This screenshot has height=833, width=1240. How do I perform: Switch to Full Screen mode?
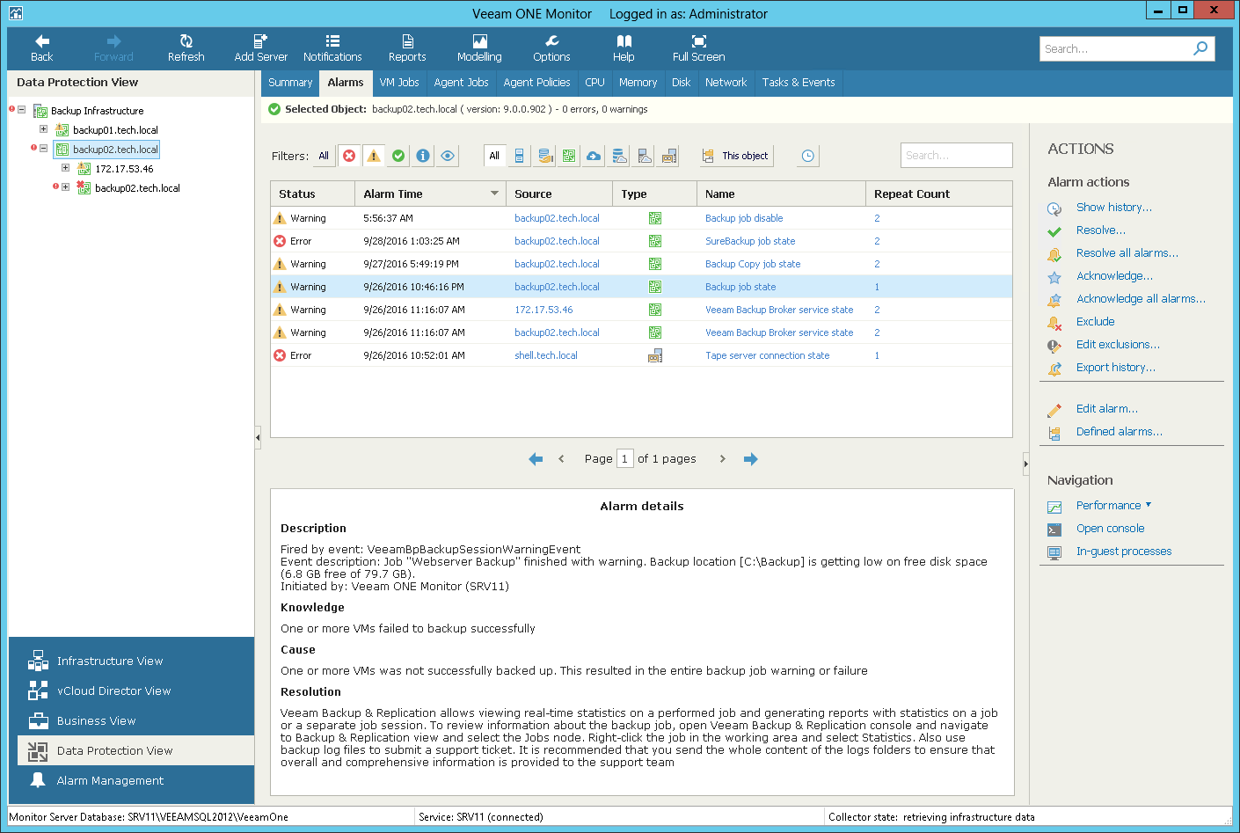698,48
